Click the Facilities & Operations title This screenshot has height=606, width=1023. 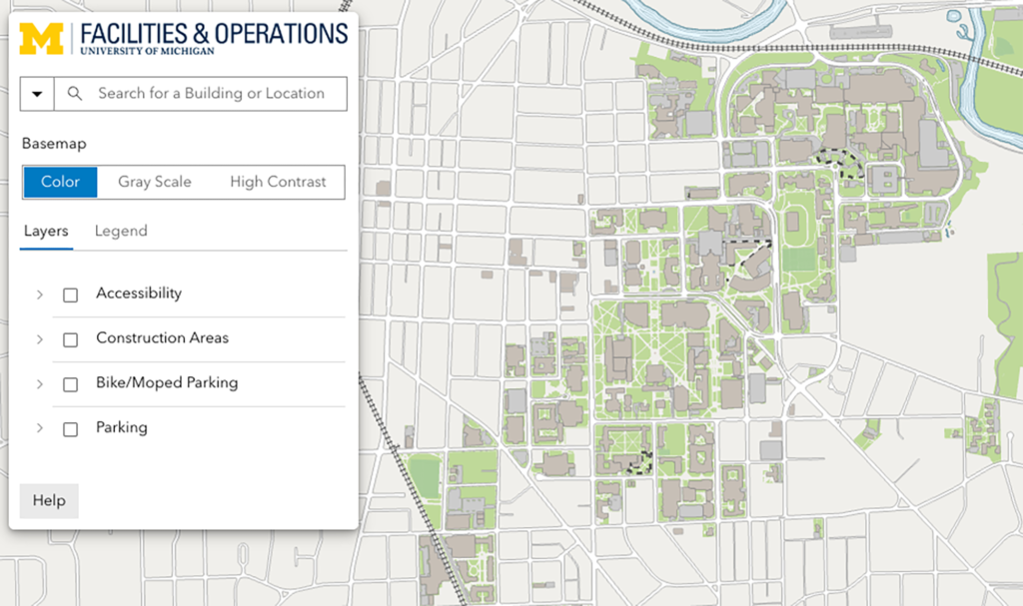(214, 33)
